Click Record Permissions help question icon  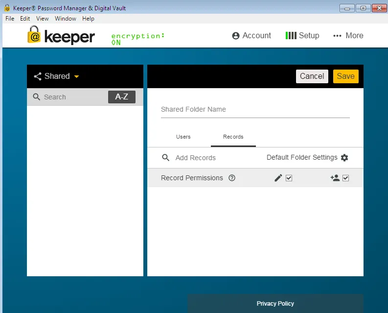[232, 178]
